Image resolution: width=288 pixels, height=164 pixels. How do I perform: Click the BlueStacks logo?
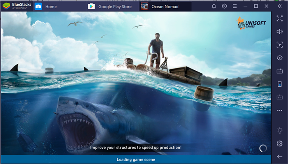[x=6, y=6]
